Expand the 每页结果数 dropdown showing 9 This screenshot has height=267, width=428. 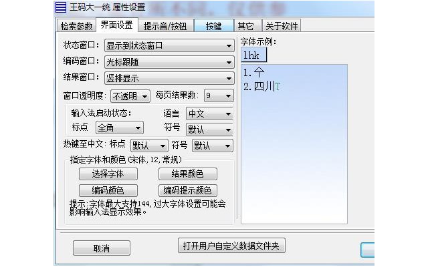tap(219, 95)
